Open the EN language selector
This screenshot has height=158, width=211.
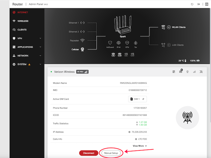point(207,4)
